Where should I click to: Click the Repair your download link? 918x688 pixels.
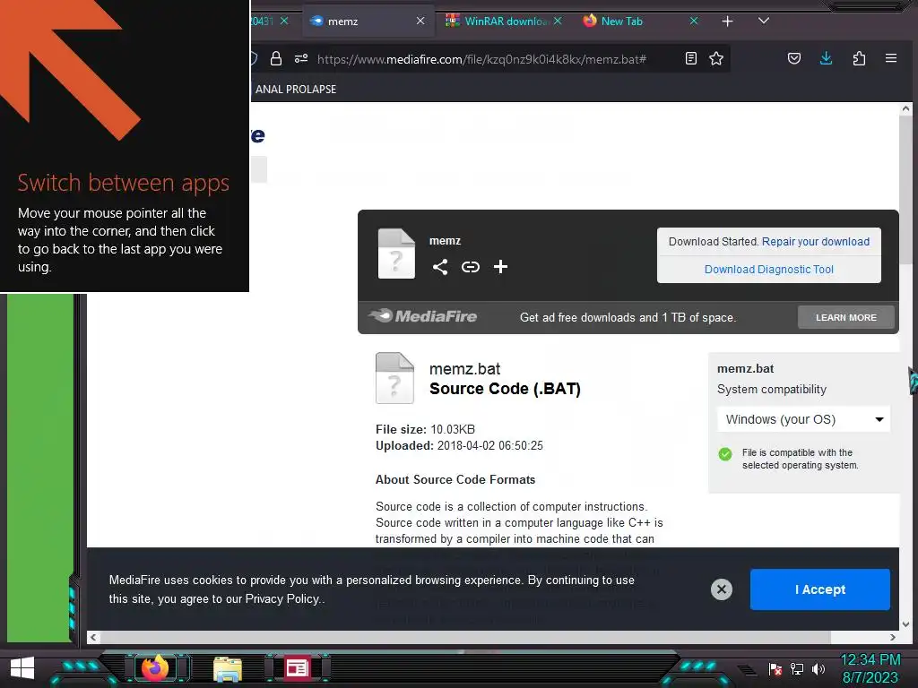point(816,242)
